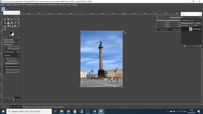Screen dimensions: 203x114
Task: Open the layer mode dropdown
Action: [x=189, y=20]
